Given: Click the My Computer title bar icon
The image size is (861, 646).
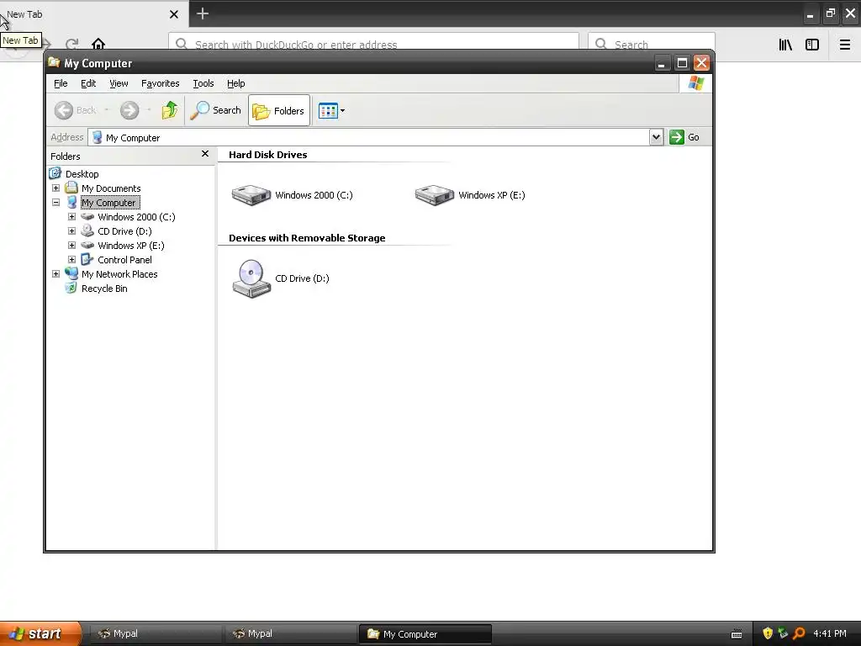Looking at the screenshot, I should click(54, 62).
